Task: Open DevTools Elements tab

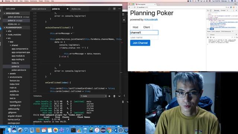Action: [216, 10]
